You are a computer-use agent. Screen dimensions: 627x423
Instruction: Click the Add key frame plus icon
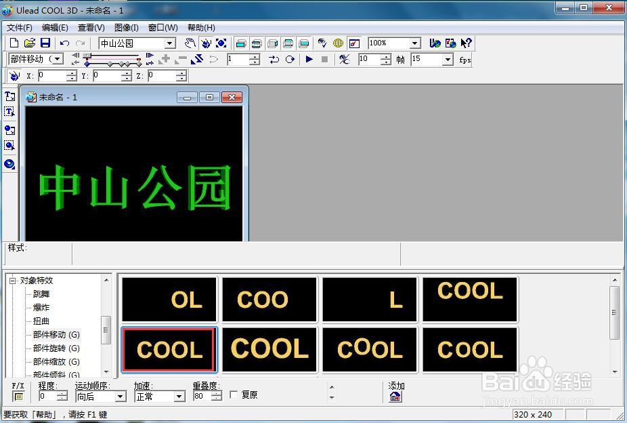(165, 59)
